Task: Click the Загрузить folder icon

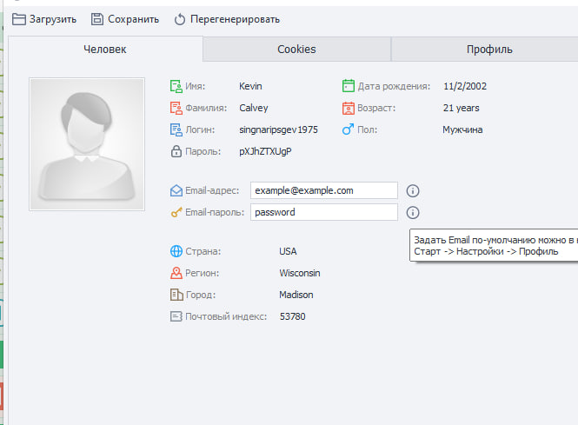Action: (19, 19)
